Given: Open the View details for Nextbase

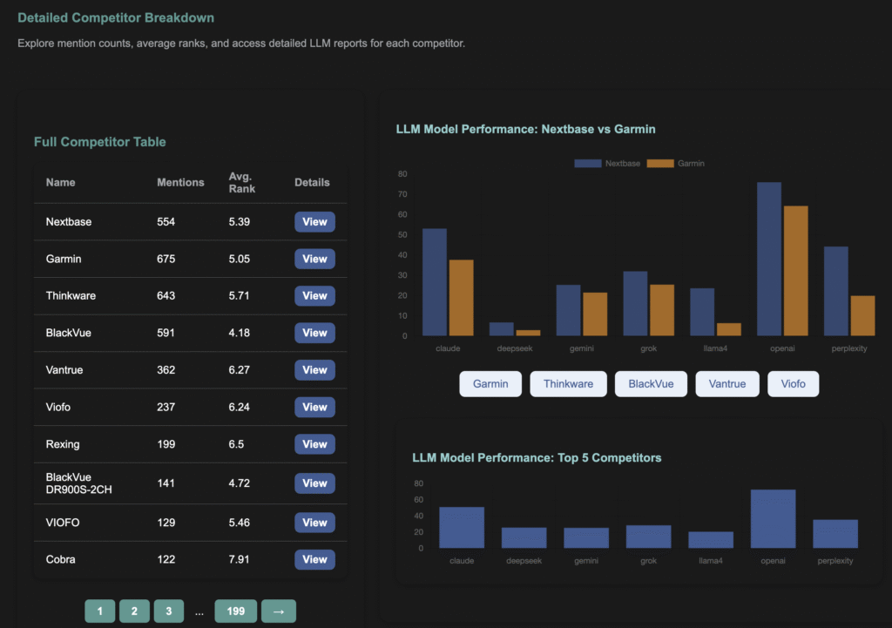Looking at the screenshot, I should click(x=314, y=222).
